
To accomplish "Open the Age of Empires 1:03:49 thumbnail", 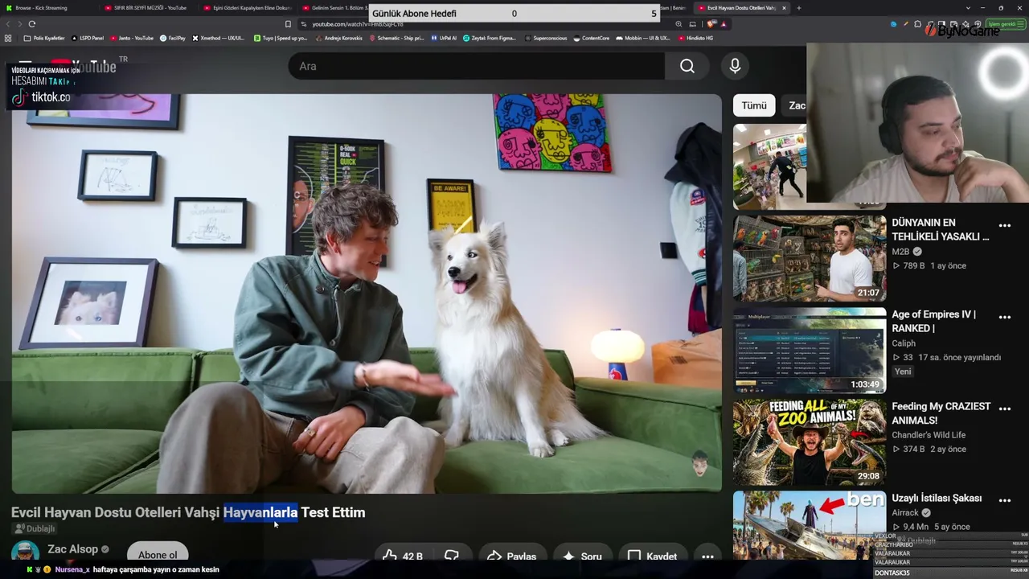I will point(810,350).
